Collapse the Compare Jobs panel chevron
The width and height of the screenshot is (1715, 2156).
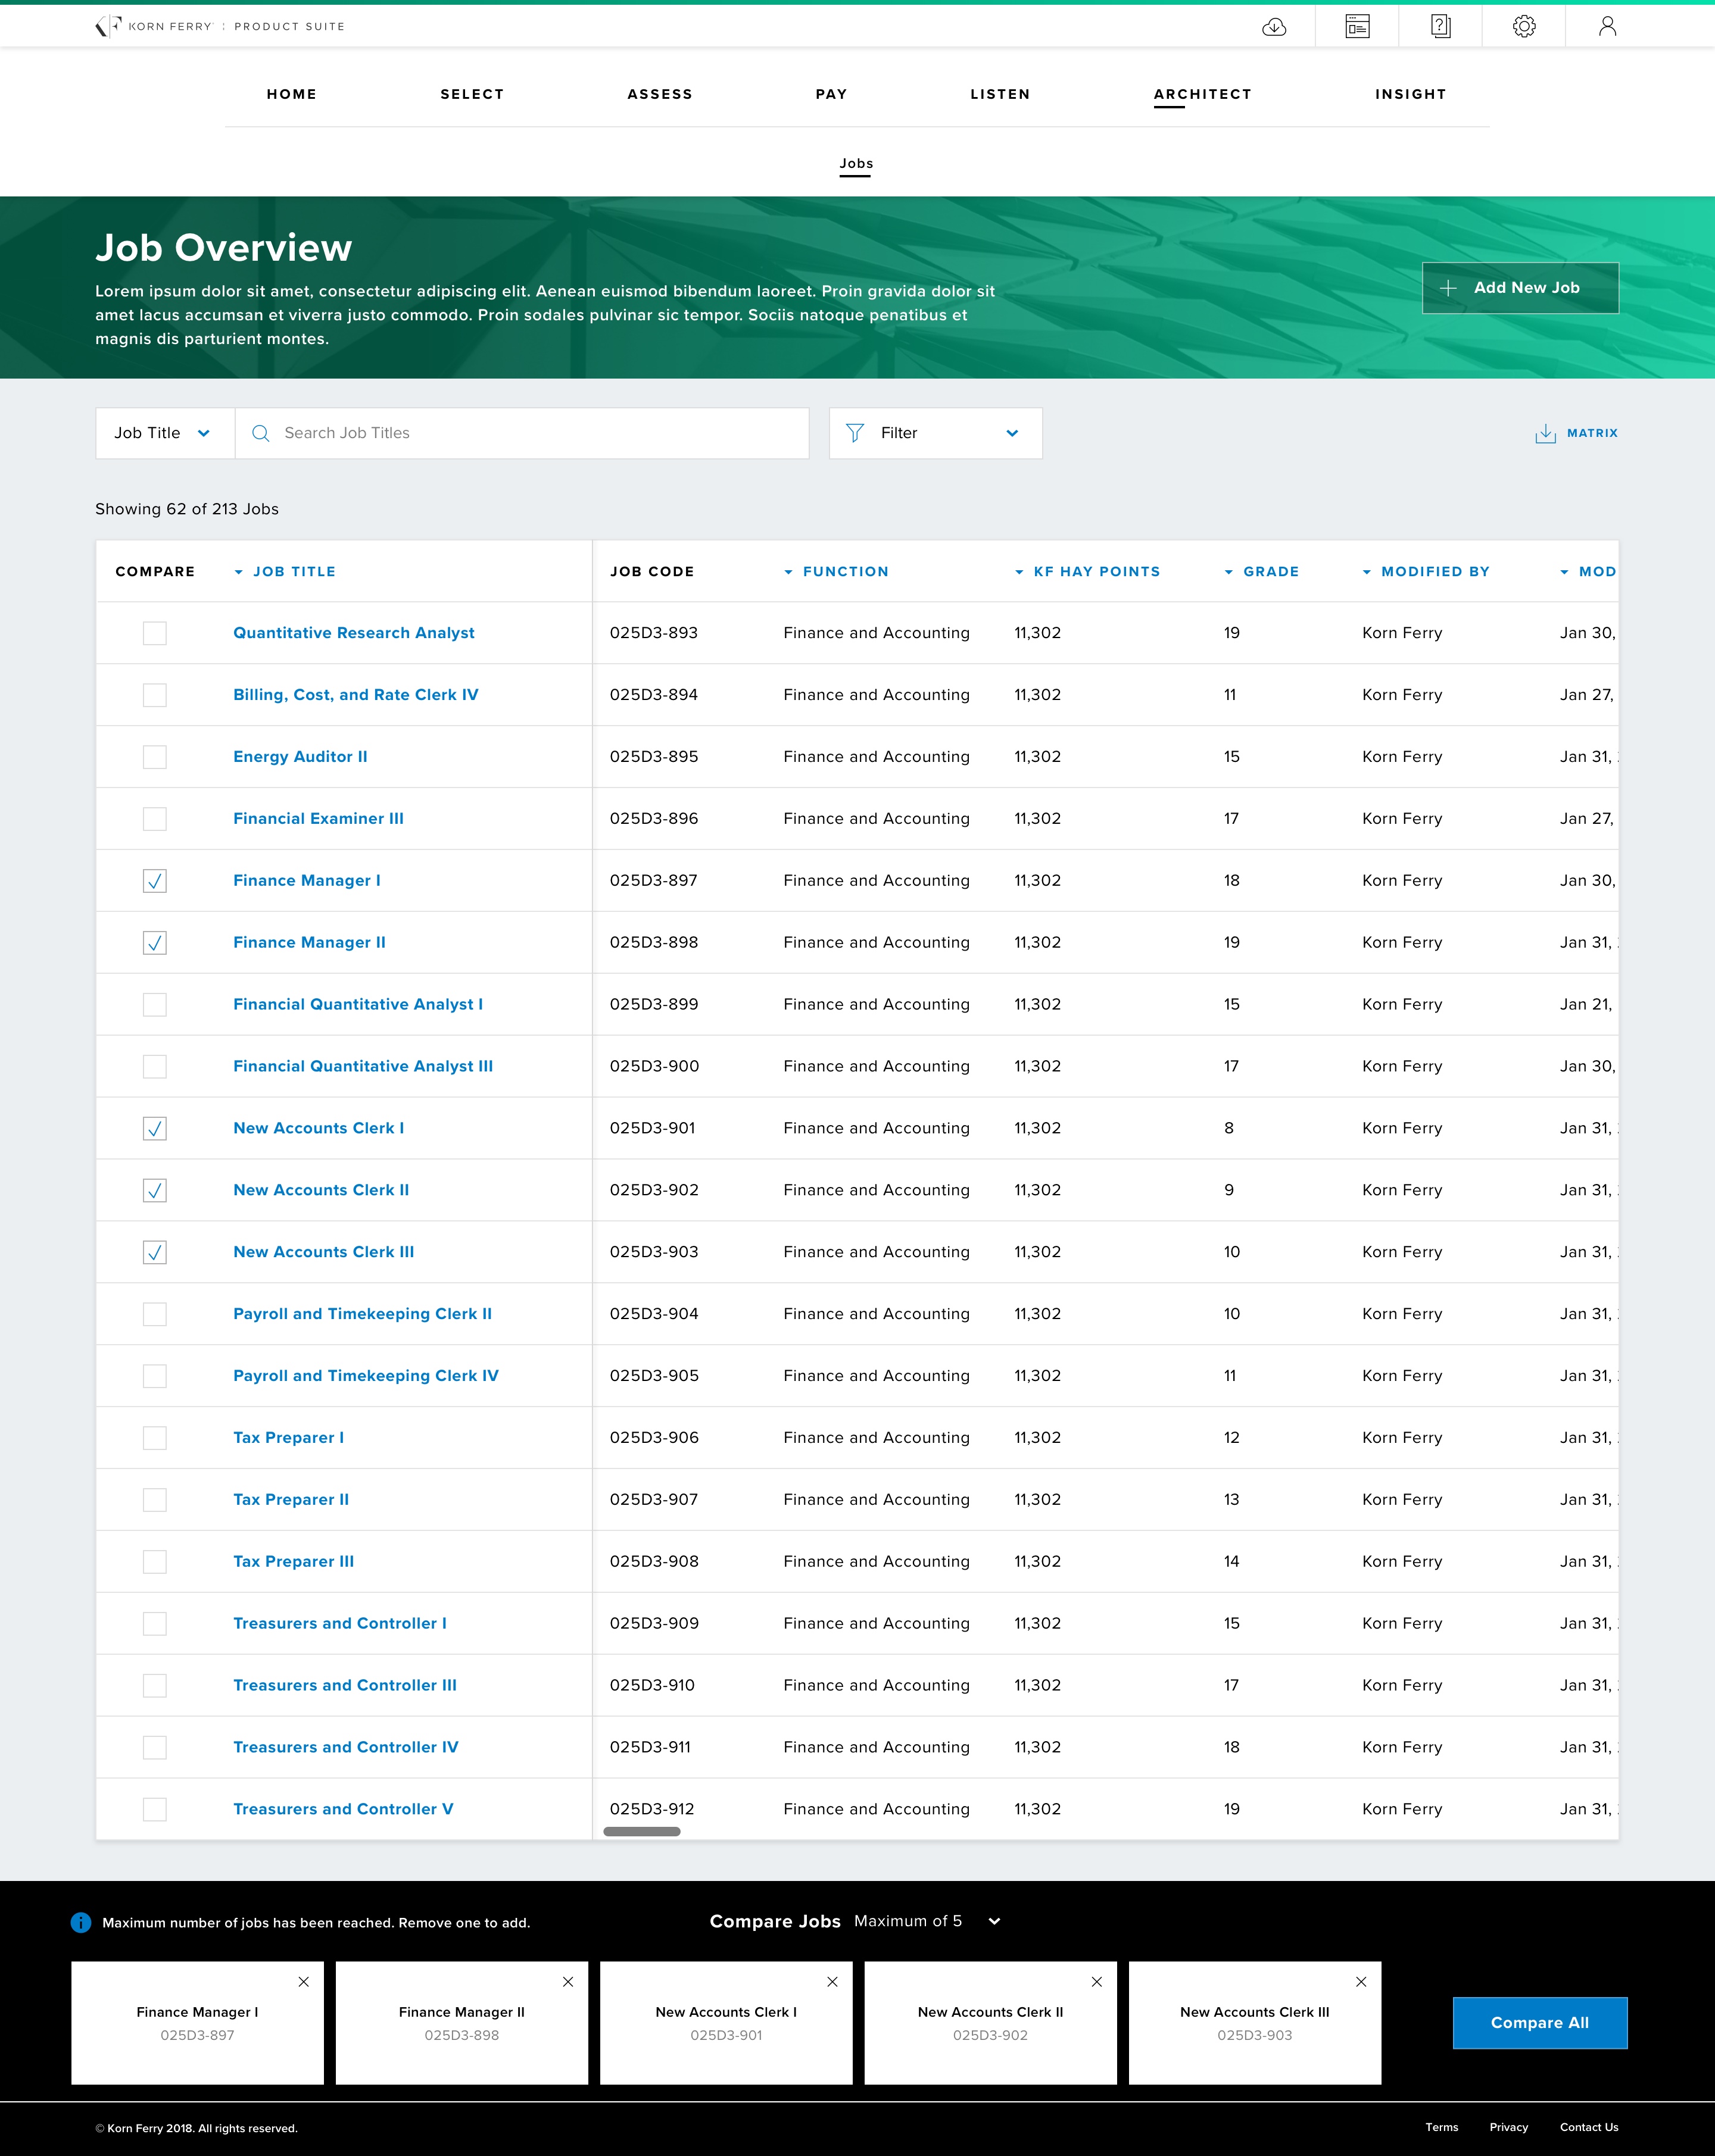click(x=994, y=1921)
